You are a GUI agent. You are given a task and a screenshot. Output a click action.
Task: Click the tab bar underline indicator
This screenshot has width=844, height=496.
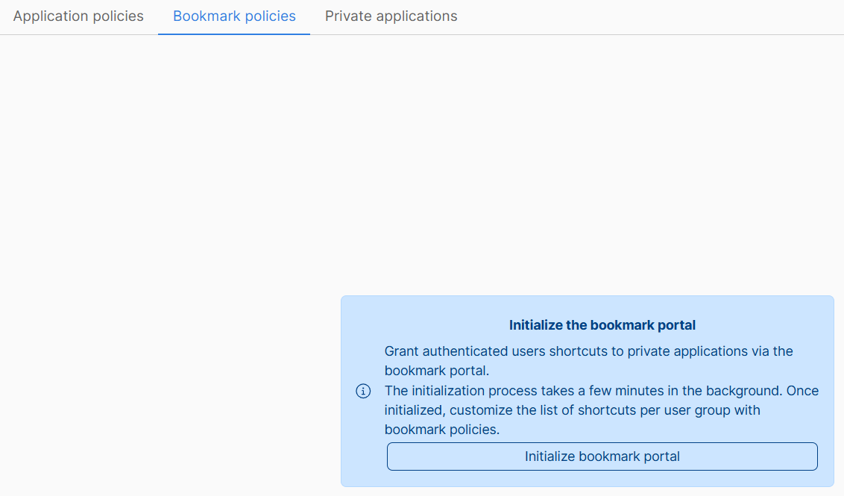point(233,33)
